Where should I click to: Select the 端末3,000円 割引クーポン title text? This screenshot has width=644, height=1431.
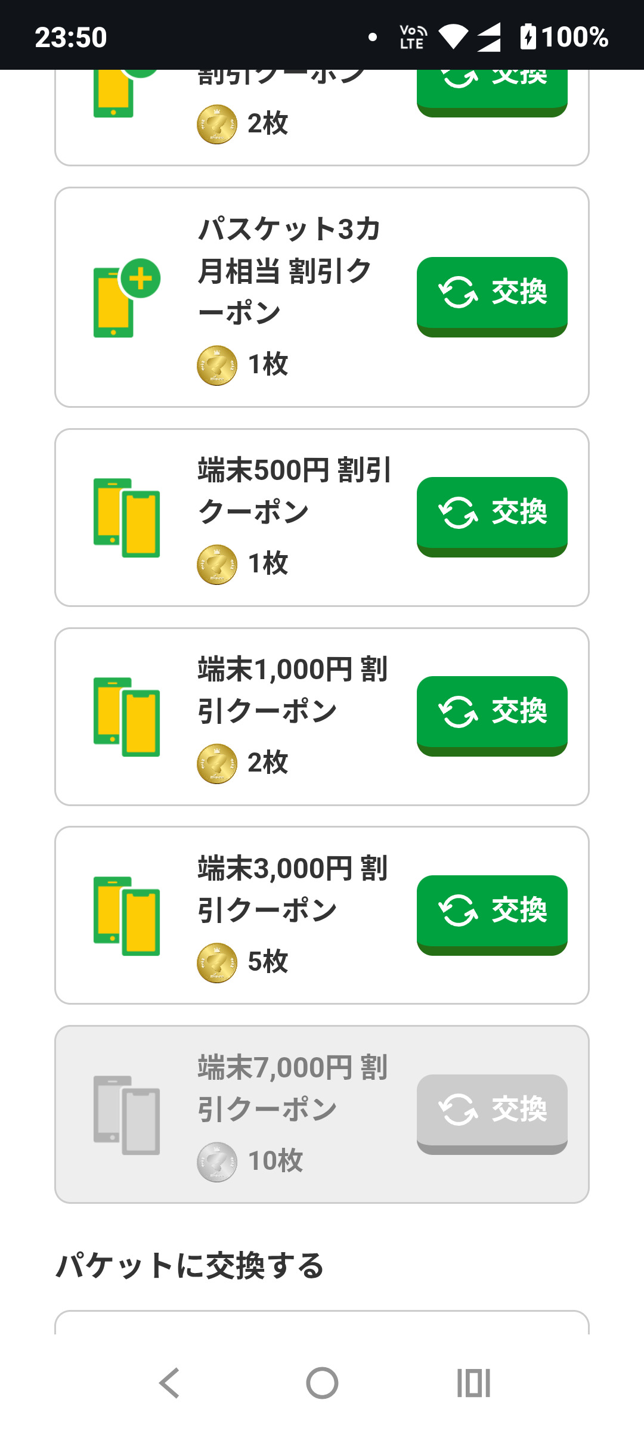(292, 888)
